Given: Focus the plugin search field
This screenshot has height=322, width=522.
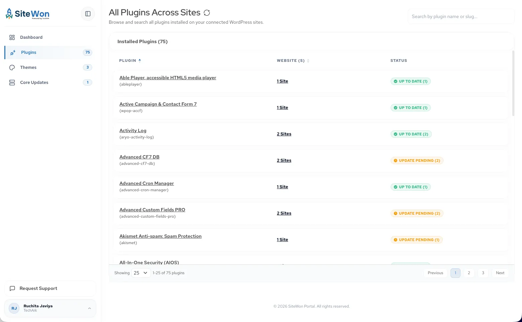Looking at the screenshot, I should 461,16.
